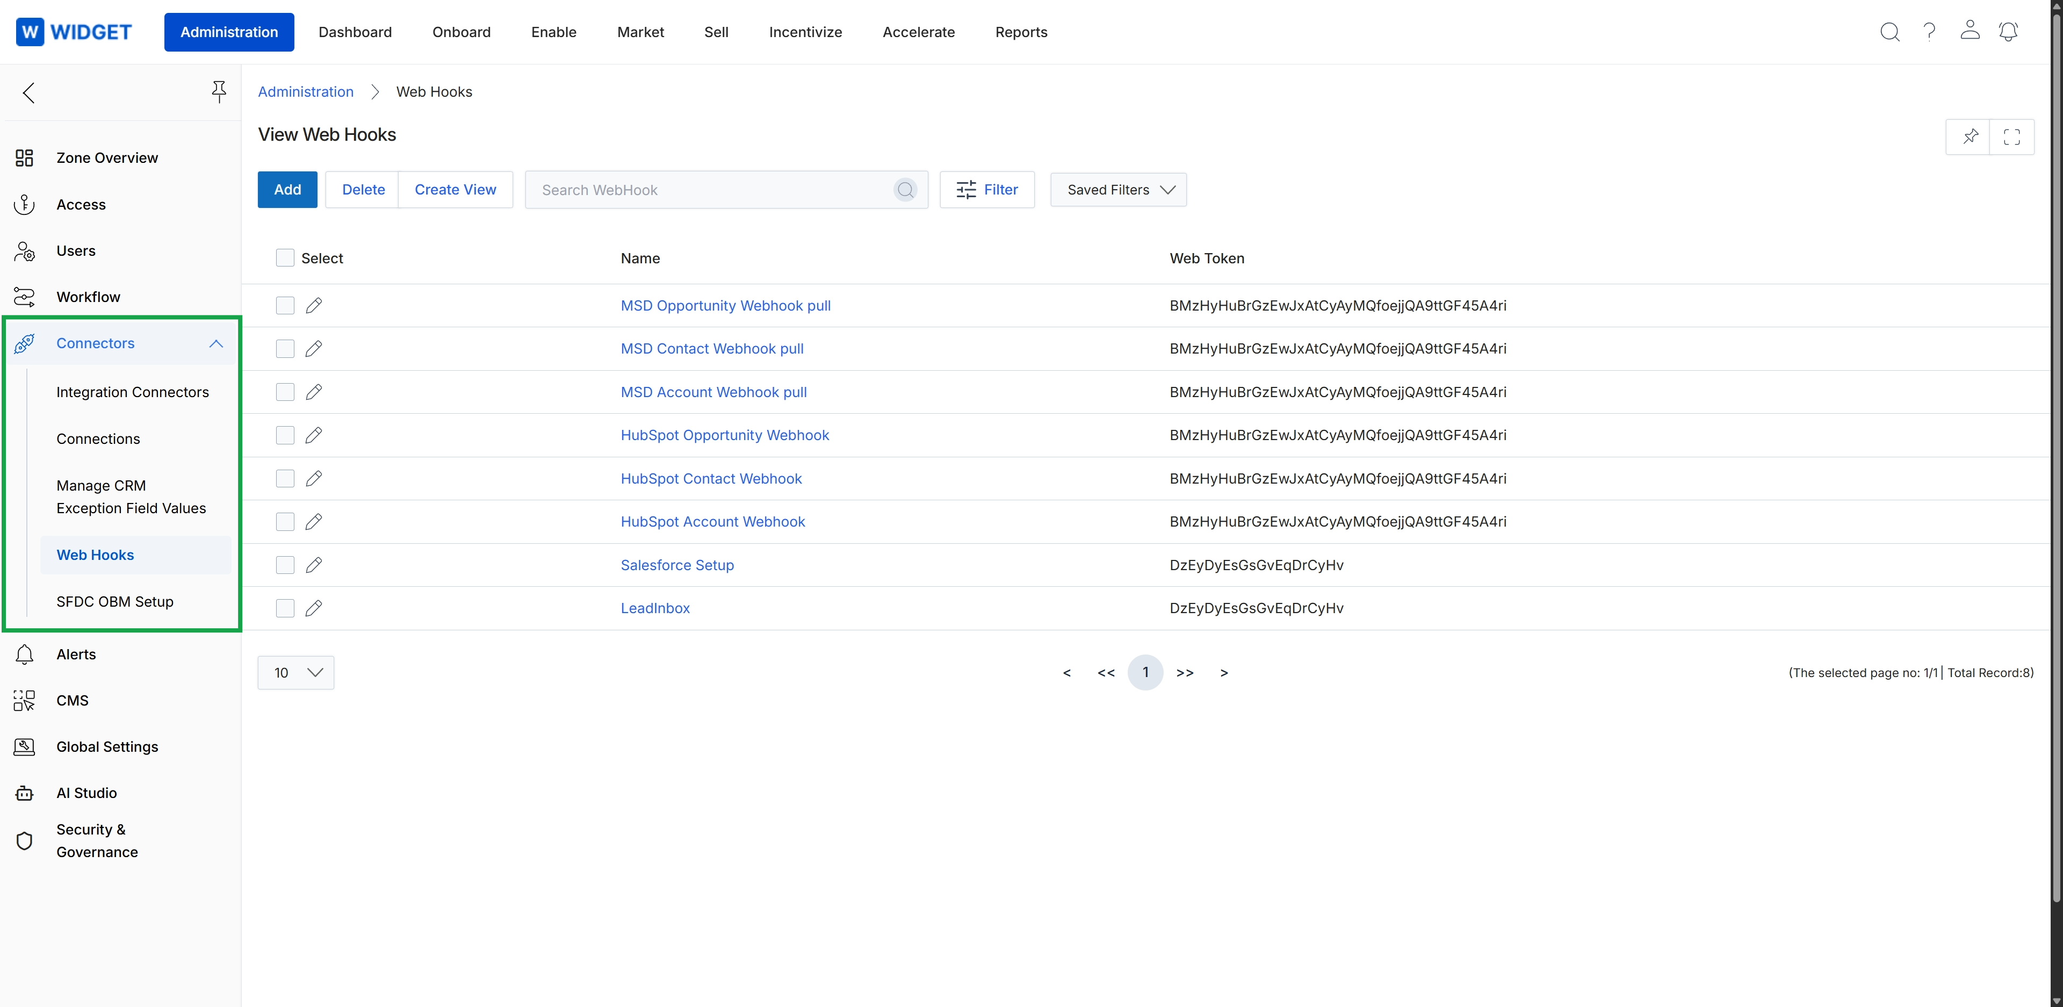Click the Delete button
2063x1007 pixels.
(x=363, y=190)
